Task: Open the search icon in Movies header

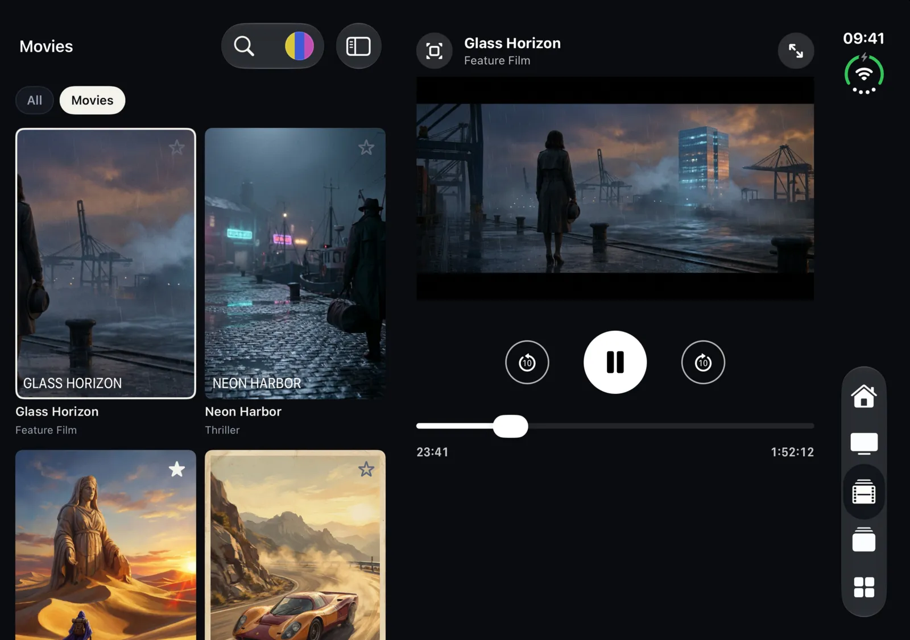Action: point(244,46)
